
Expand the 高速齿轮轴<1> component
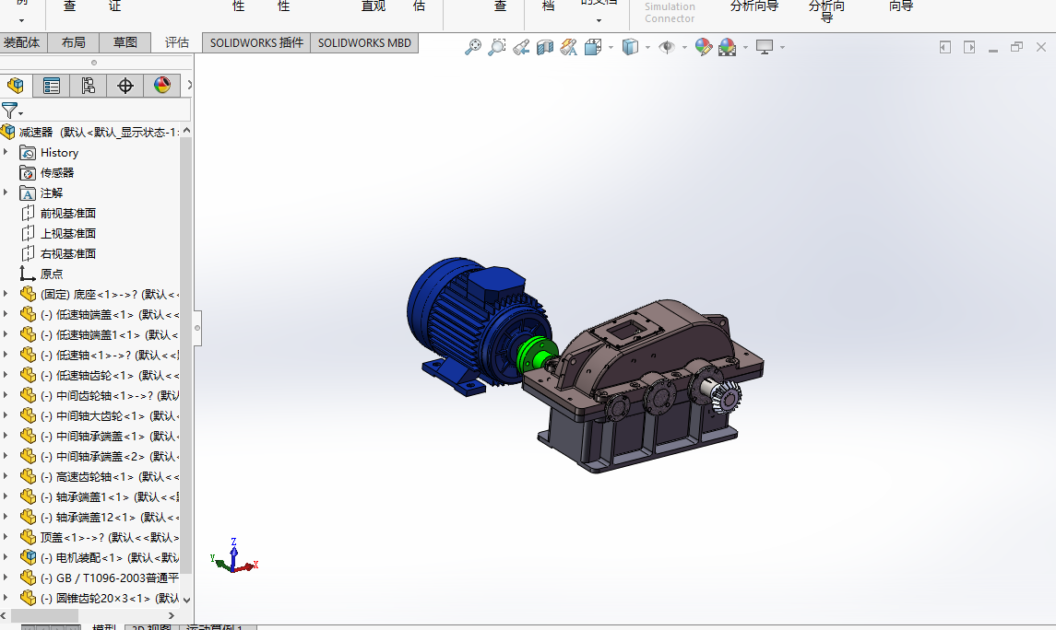tap(6, 476)
